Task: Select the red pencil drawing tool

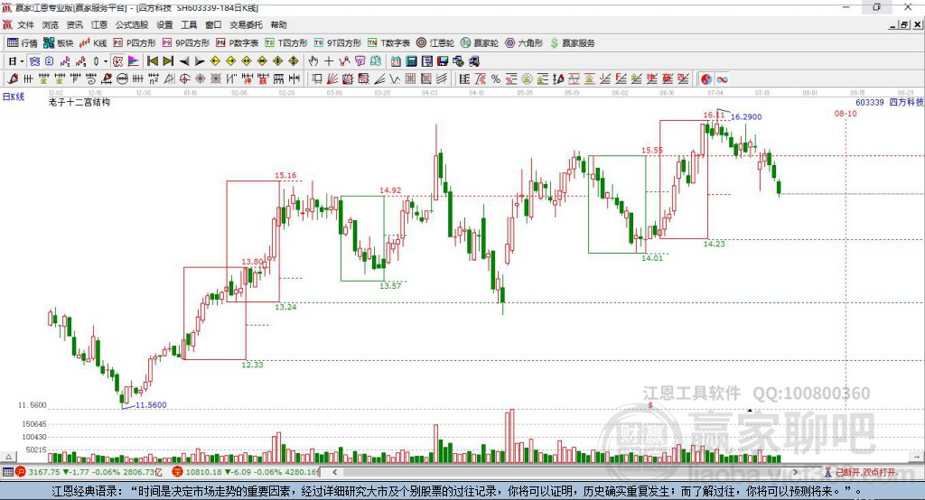Action: [13, 79]
